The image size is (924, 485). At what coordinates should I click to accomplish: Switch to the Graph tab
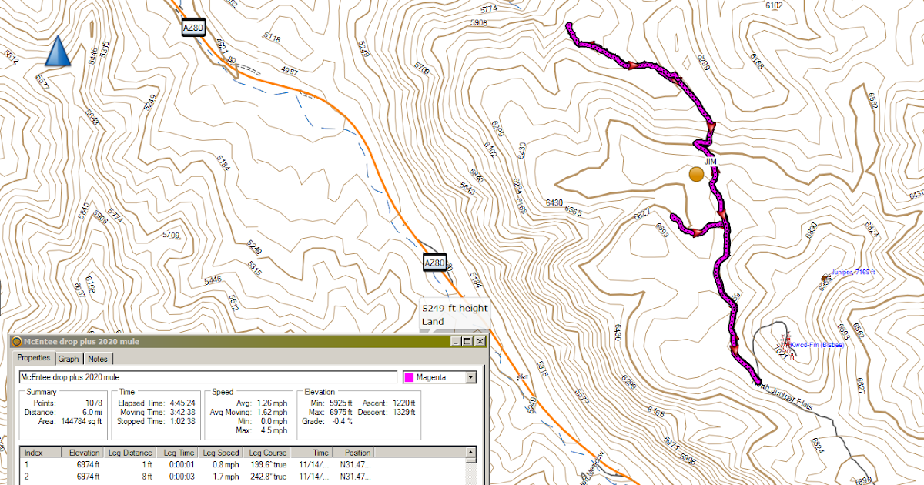pos(68,358)
